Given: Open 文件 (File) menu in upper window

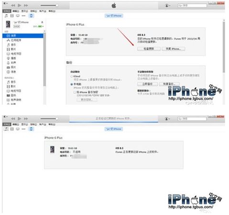Looking at the screenshot, I should [7, 11].
